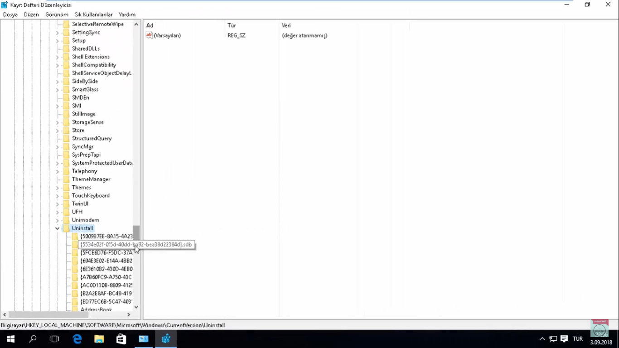
Task: Open Microsoft Store from the taskbar
Action: 121,339
